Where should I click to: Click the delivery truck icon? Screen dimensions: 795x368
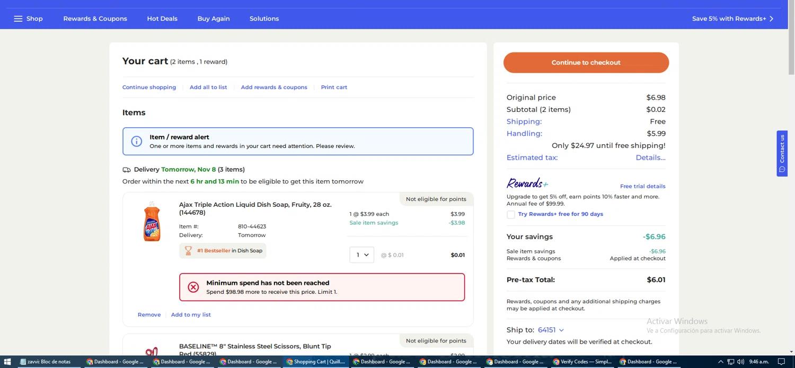click(x=126, y=170)
